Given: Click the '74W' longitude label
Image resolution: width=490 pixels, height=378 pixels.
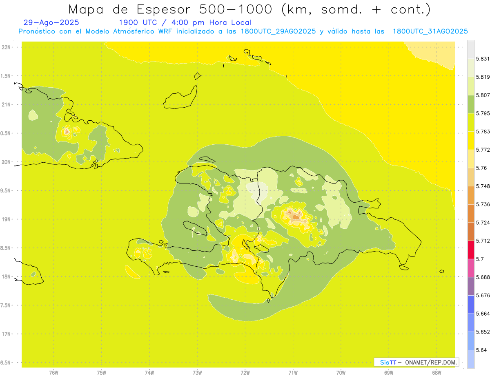Looking at the screenshot, I should [x=149, y=373].
